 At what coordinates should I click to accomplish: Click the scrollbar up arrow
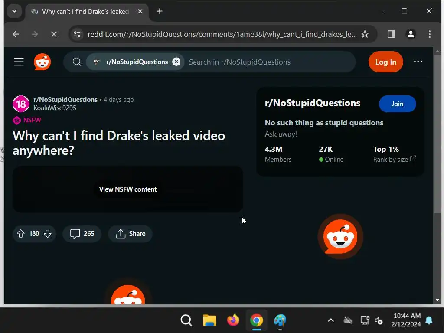tap(437, 52)
